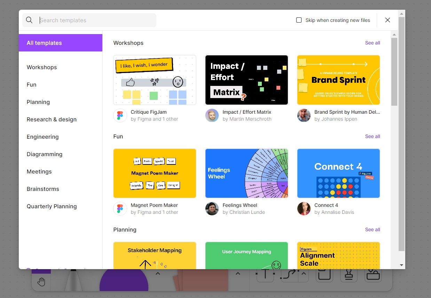The height and width of the screenshot is (298, 431).
Task: Click Brand Sprint by Human Del... title
Action: click(x=347, y=112)
